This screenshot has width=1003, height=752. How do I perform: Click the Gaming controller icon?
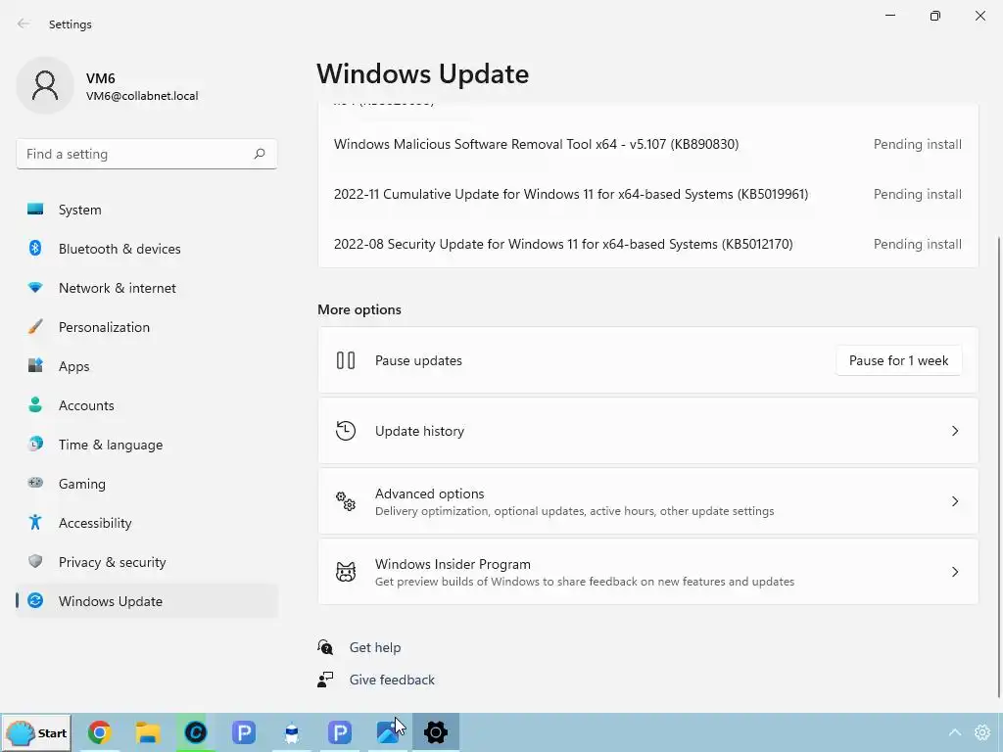pyautogui.click(x=35, y=483)
